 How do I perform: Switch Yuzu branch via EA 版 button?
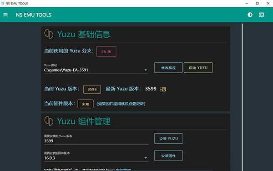click(x=106, y=51)
